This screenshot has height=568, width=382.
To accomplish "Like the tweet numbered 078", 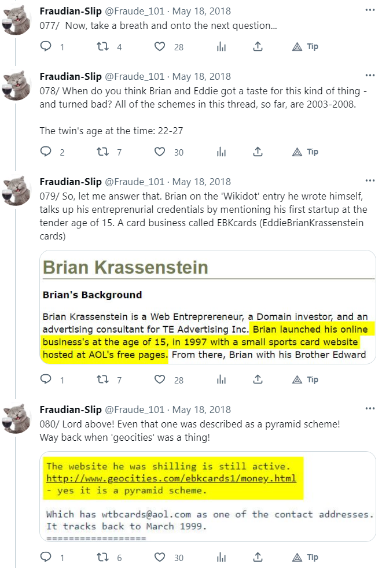I will (160, 152).
